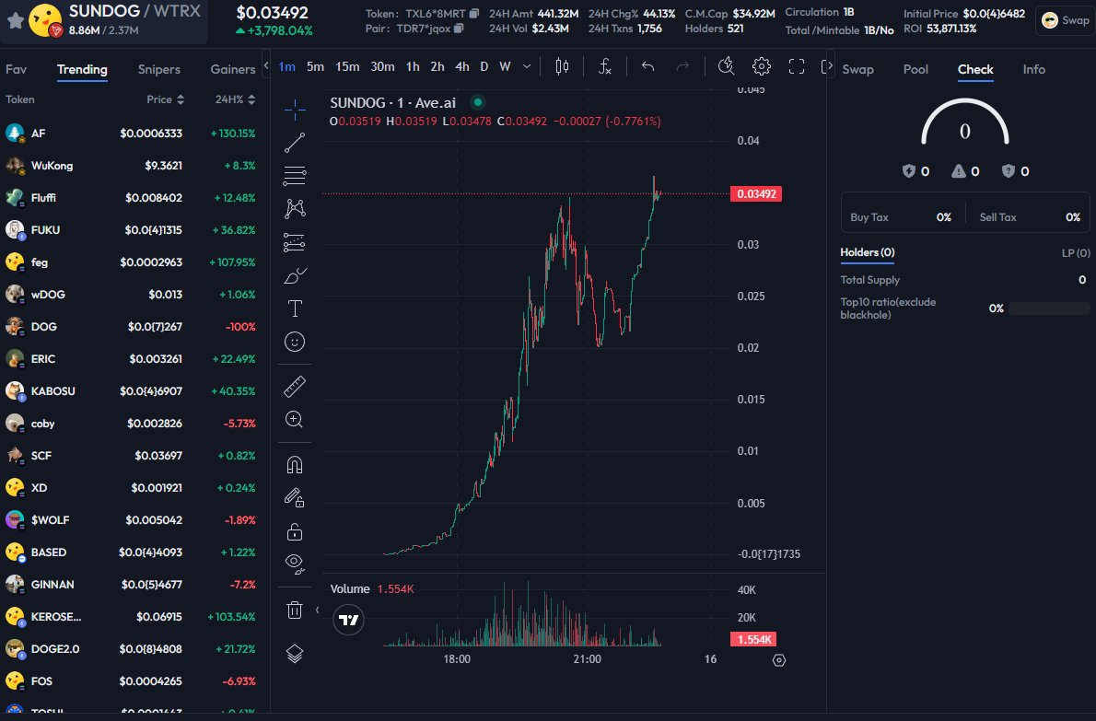Select the ruler measure tool
The width and height of the screenshot is (1096, 721).
[295, 387]
